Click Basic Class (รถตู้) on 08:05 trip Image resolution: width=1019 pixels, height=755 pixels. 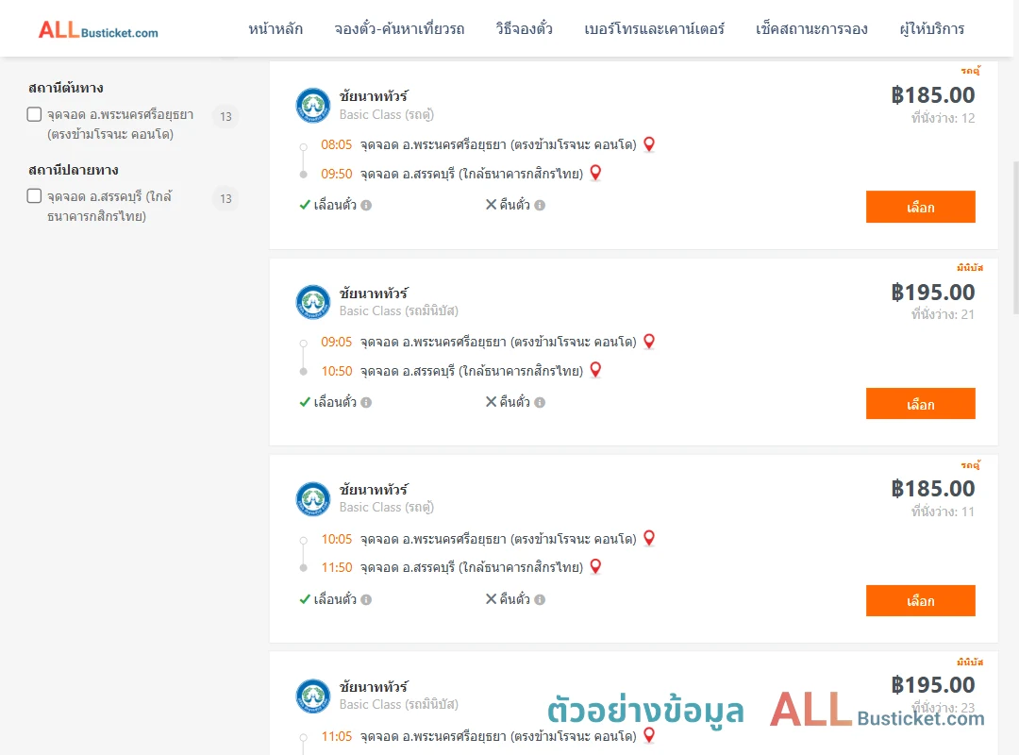387,114
